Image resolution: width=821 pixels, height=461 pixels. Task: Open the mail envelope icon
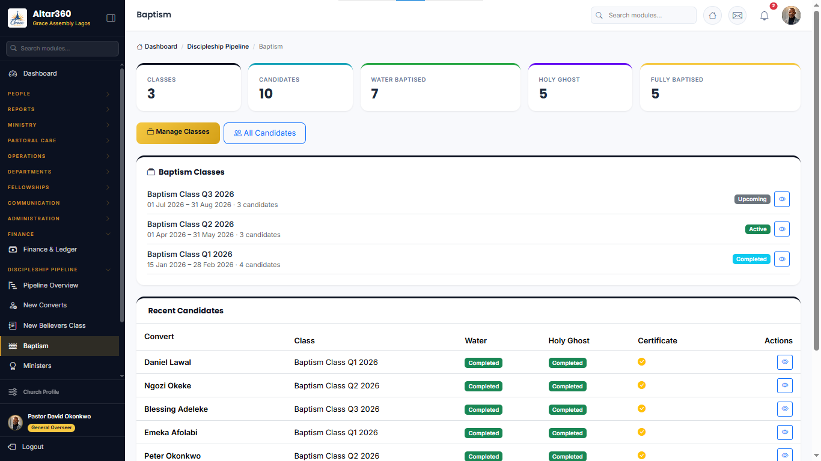pos(737,16)
